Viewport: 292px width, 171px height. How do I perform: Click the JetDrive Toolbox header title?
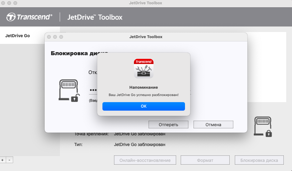[x=95, y=17]
